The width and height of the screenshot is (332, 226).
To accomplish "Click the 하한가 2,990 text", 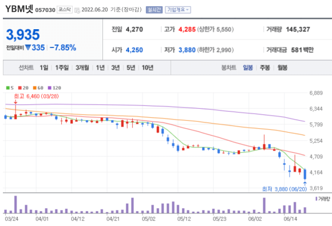I will click(x=215, y=50).
